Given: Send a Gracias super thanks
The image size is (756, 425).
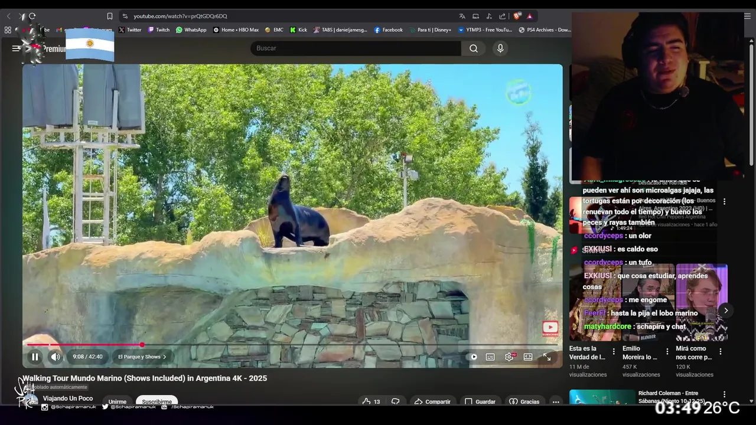Looking at the screenshot, I should pyautogui.click(x=524, y=401).
